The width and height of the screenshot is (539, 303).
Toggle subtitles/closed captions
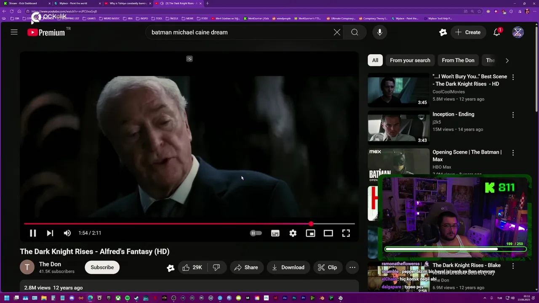coord(275,233)
